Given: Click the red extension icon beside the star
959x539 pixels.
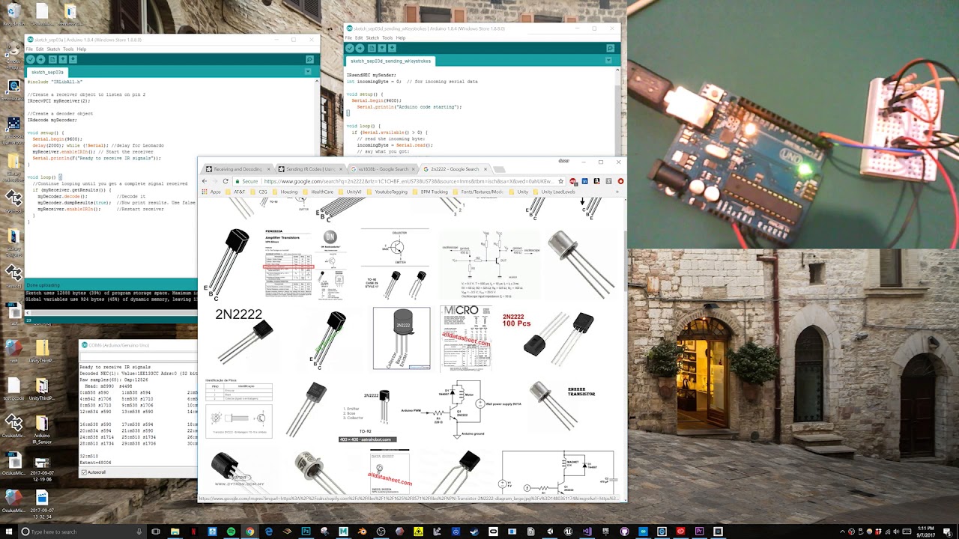Looking at the screenshot, I should point(573,181).
